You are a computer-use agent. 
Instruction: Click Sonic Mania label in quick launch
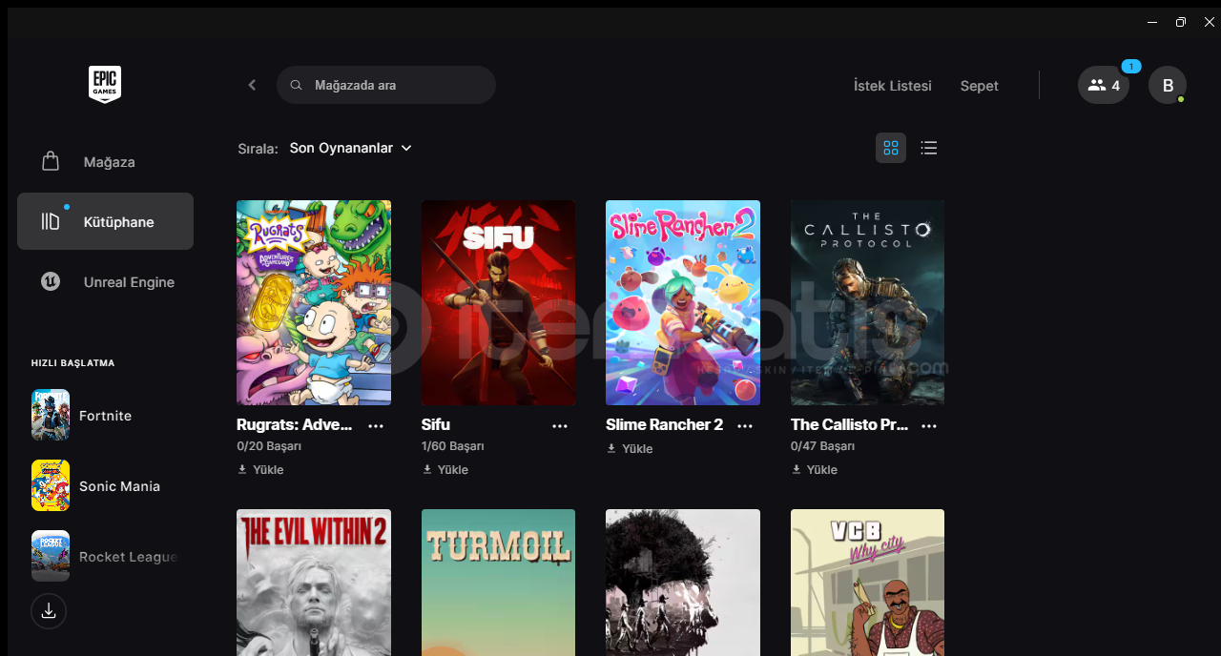click(x=119, y=486)
